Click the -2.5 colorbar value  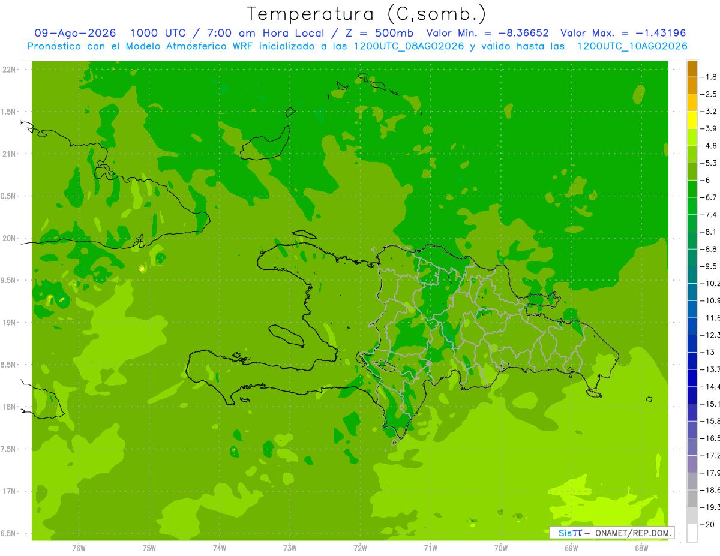[x=709, y=94]
